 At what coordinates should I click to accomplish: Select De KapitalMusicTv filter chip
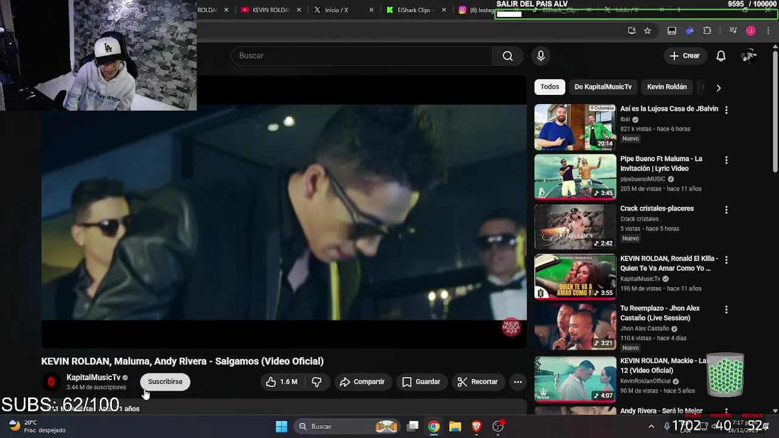[603, 87]
